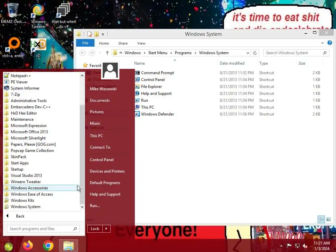The width and height of the screenshot is (336, 252).
Task: Switch to the Home ribbon tab
Action: pyautogui.click(x=104, y=43)
